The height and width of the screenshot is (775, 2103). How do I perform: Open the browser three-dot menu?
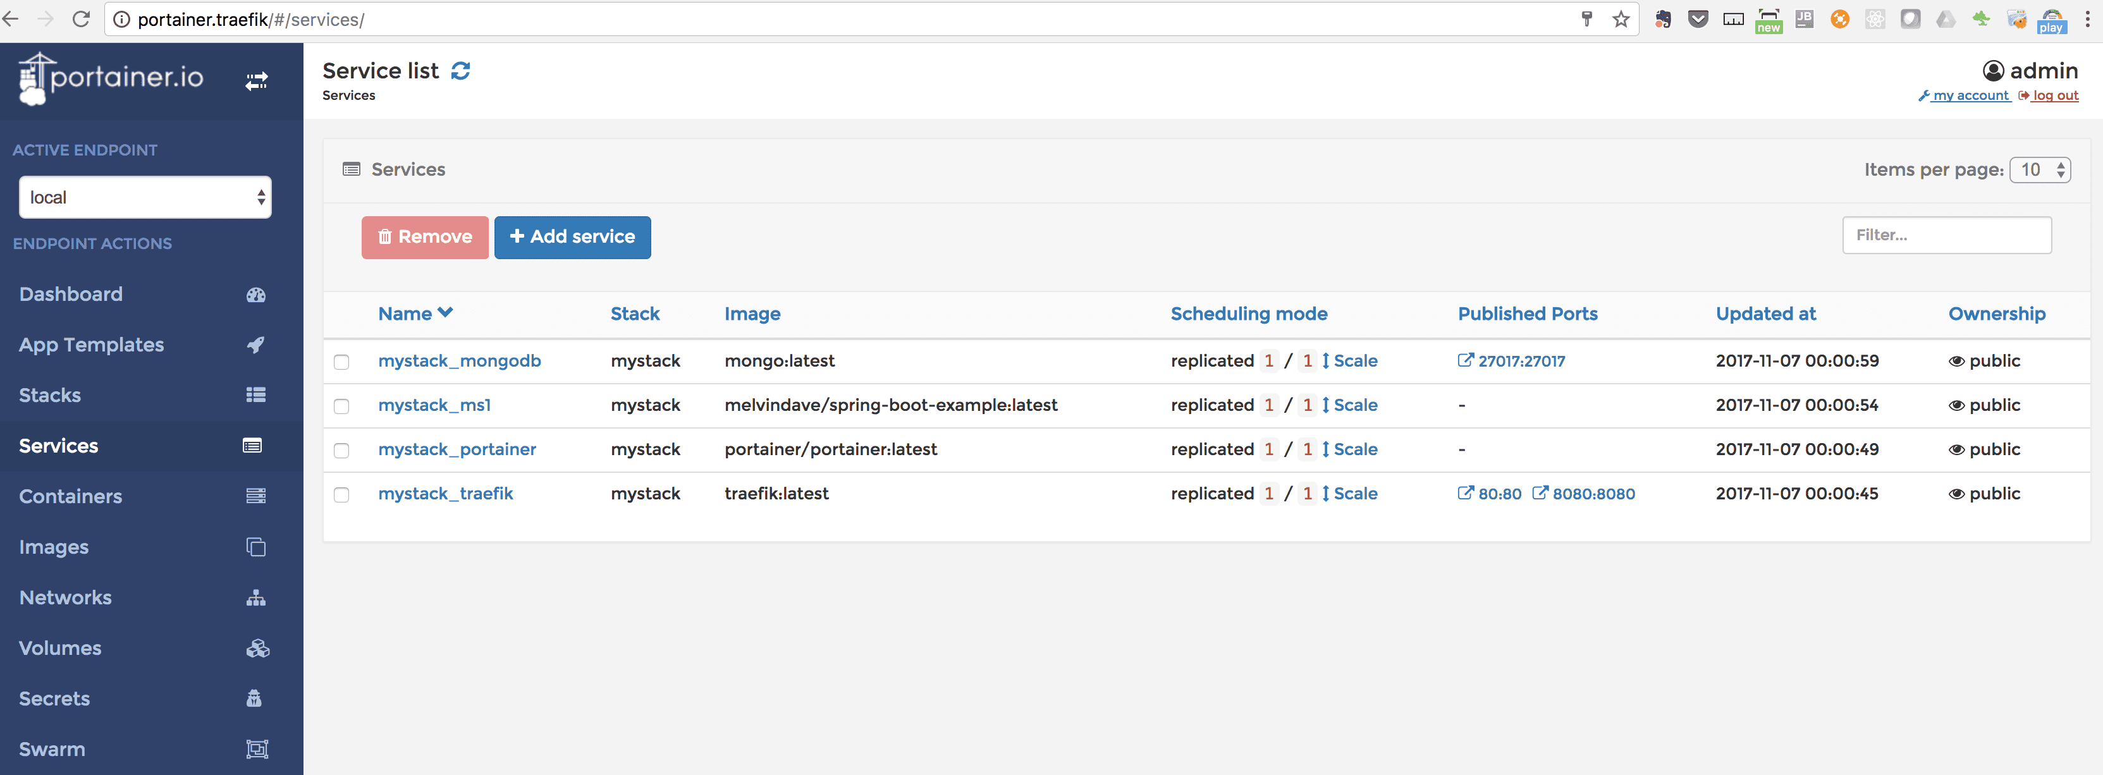pyautogui.click(x=2087, y=19)
